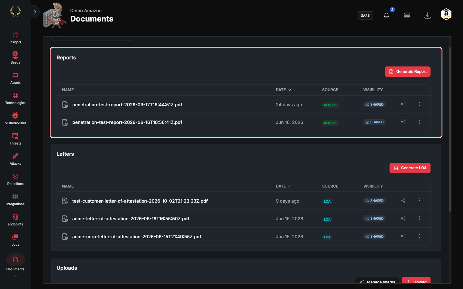Image resolution: width=463 pixels, height=289 pixels.
Task: Toggle SHARED visibility on 2026-06-16 report
Action: [x=375, y=122]
